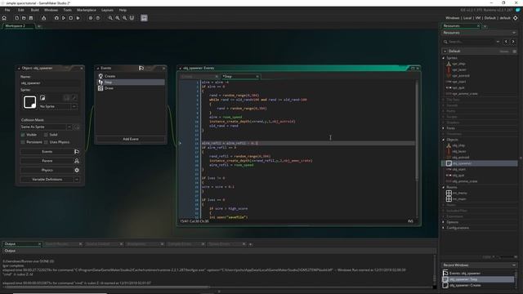The image size is (523, 294).
Task: Click the Create event lightbulb icon
Action: 101,76
